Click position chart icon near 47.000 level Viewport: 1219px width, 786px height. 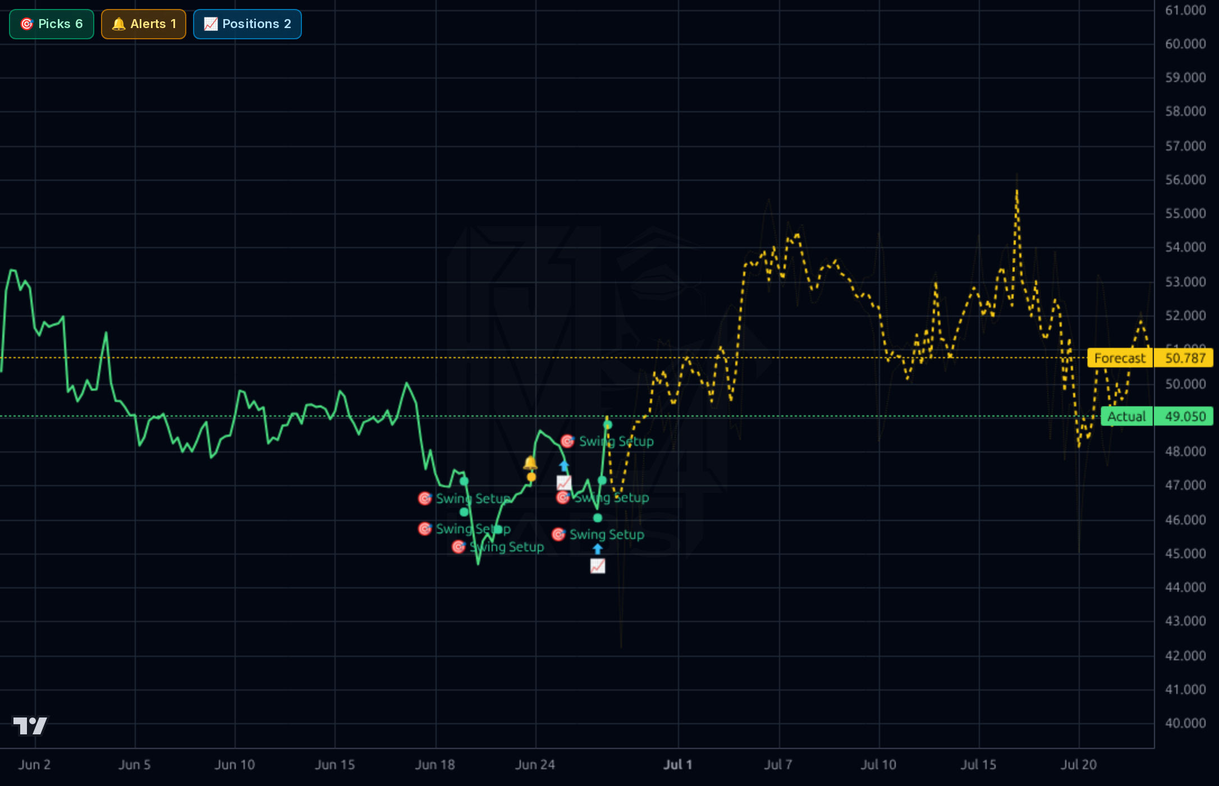click(x=564, y=482)
